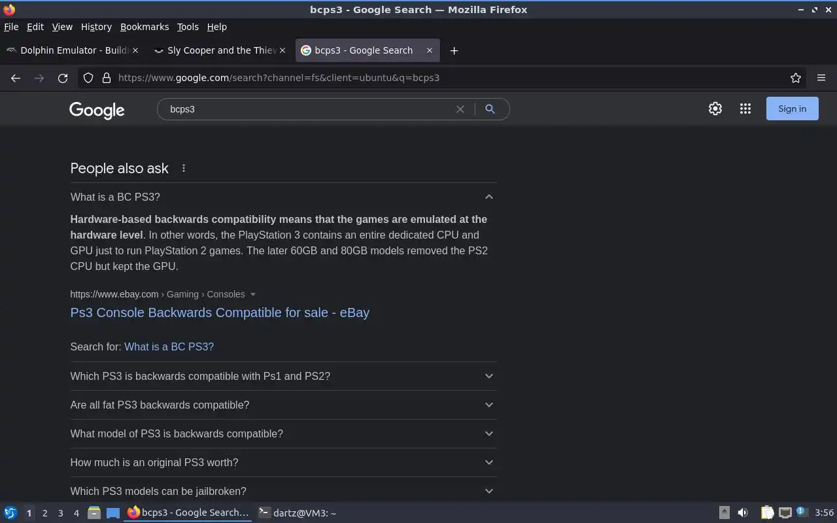Image resolution: width=837 pixels, height=523 pixels.
Task: Switch to workspace 2
Action: [44, 513]
